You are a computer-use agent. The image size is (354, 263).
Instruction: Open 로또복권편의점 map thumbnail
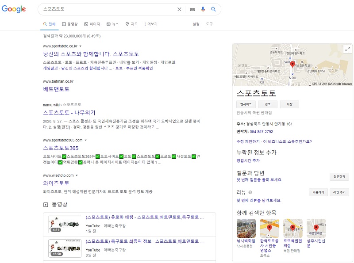point(293,228)
